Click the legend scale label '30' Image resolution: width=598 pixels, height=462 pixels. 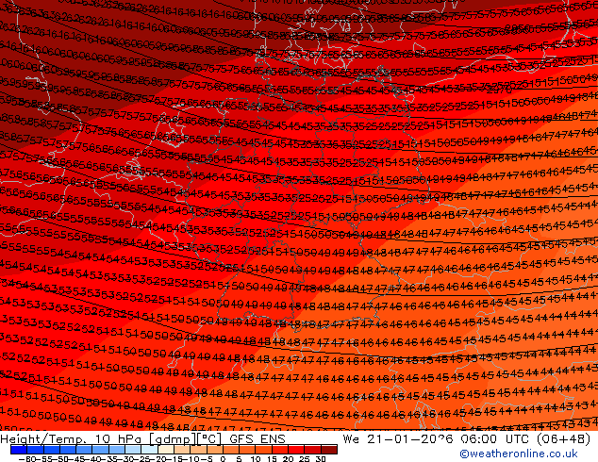[x=321, y=459]
